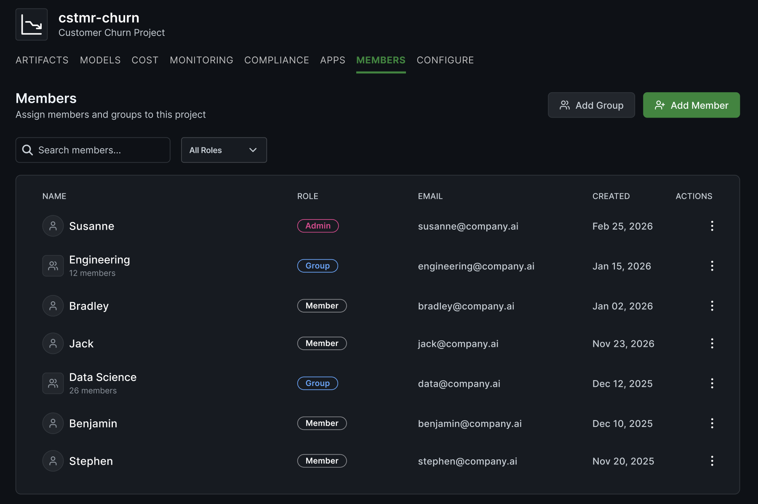The height and width of the screenshot is (504, 758).
Task: Open the actions menu for Jack
Action: pyautogui.click(x=712, y=343)
